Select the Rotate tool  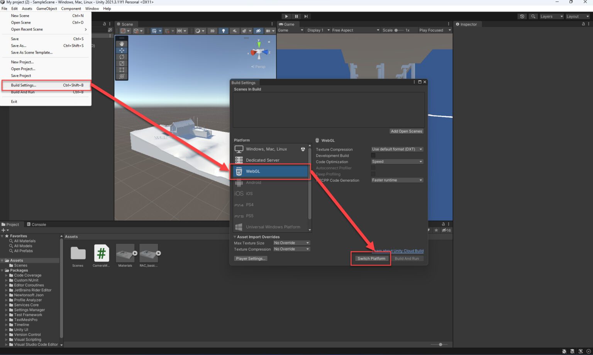(122, 57)
